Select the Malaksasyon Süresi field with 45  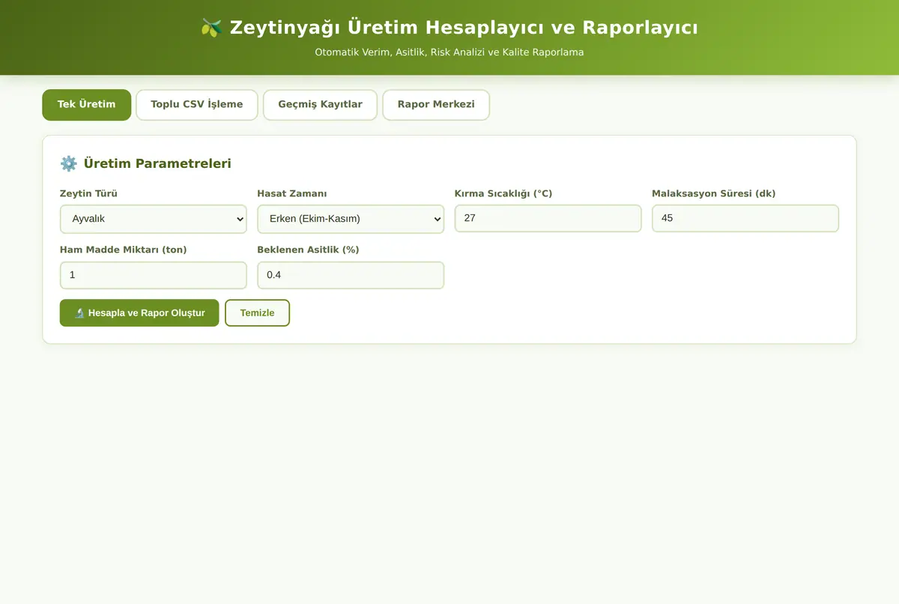click(745, 218)
